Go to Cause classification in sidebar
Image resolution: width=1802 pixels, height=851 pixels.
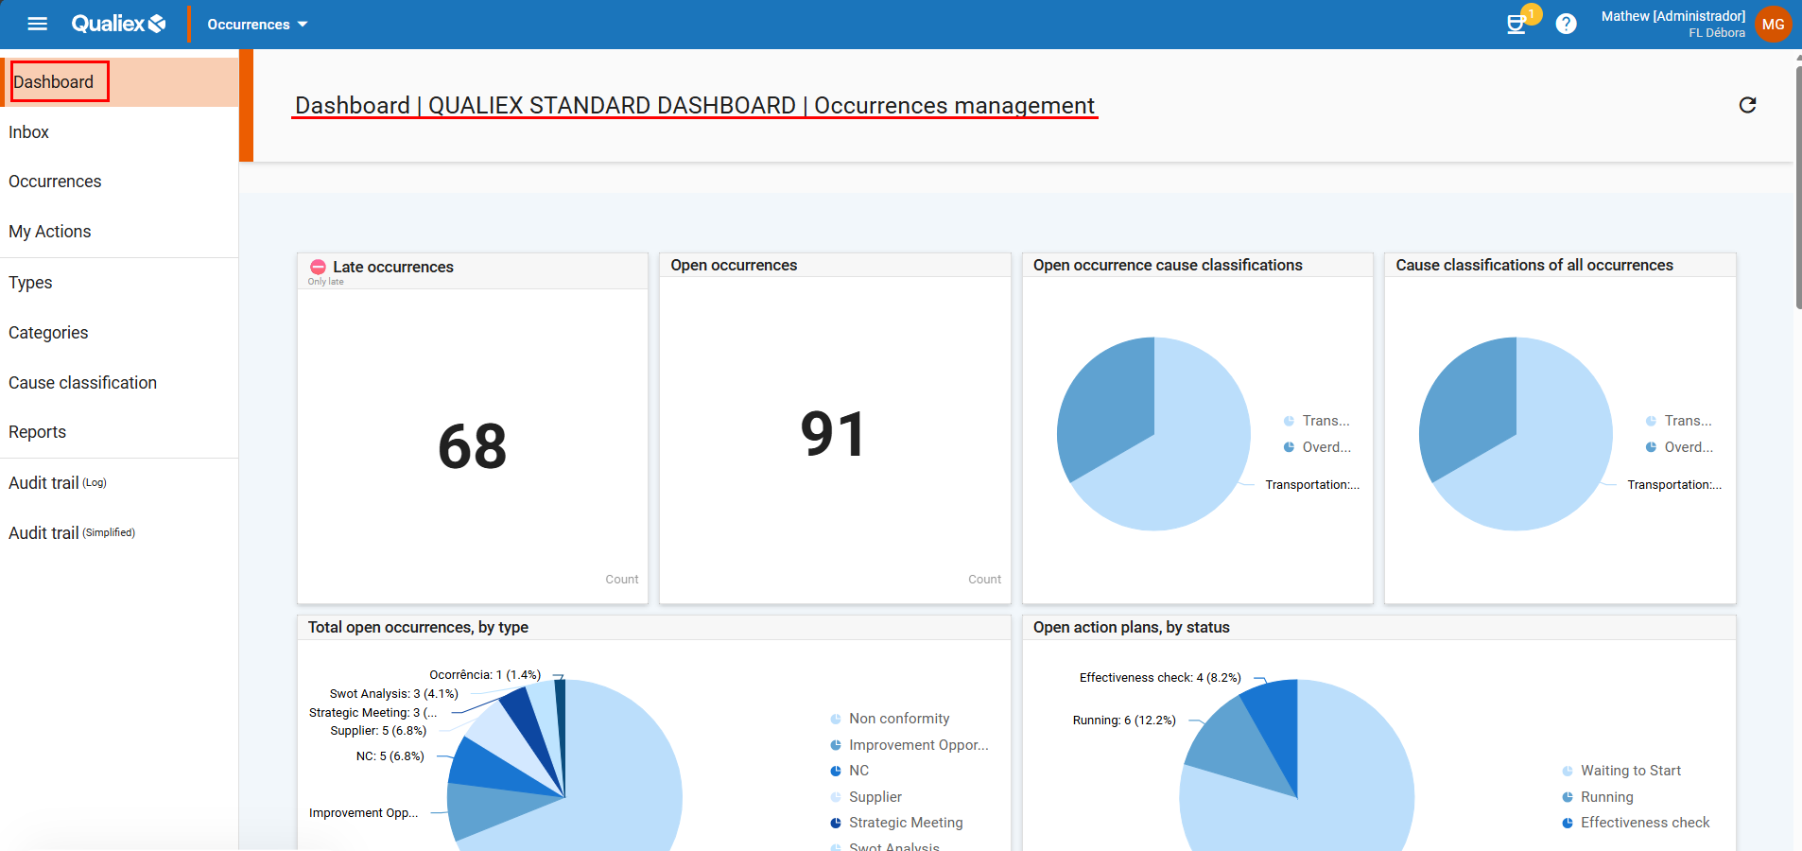tap(82, 383)
